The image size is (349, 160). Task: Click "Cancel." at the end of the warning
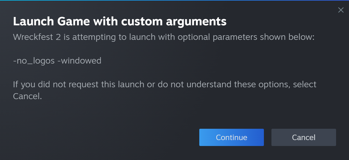[x=27, y=96]
